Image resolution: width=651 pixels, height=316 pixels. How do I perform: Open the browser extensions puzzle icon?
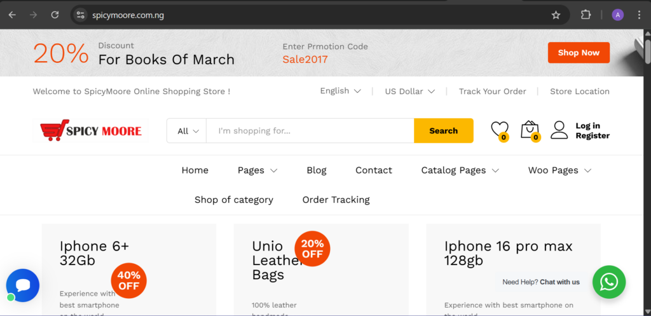tap(586, 15)
